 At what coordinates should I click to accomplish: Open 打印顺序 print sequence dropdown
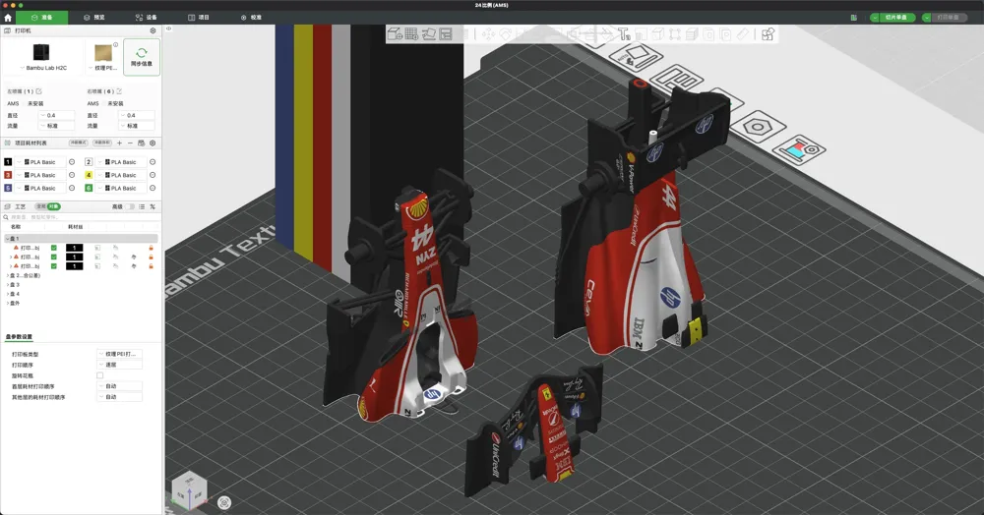[119, 365]
